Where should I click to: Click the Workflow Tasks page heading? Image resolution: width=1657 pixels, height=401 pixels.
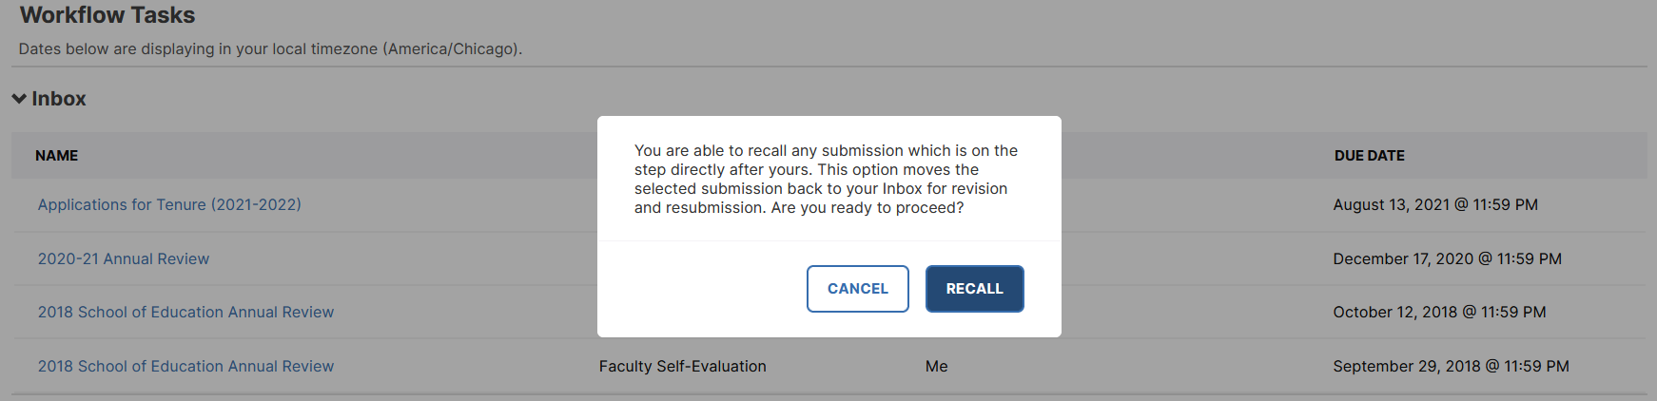coord(107,15)
